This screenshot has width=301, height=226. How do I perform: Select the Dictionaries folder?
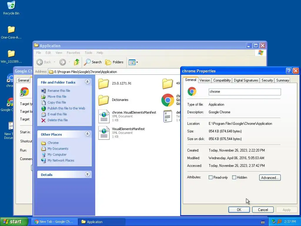pos(113,100)
